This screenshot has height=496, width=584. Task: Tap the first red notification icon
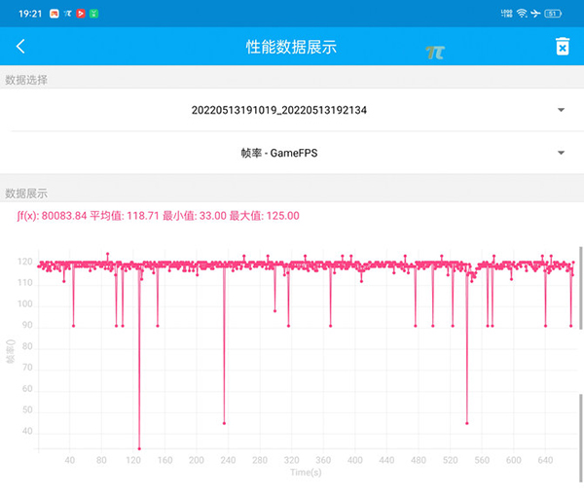tap(54, 13)
